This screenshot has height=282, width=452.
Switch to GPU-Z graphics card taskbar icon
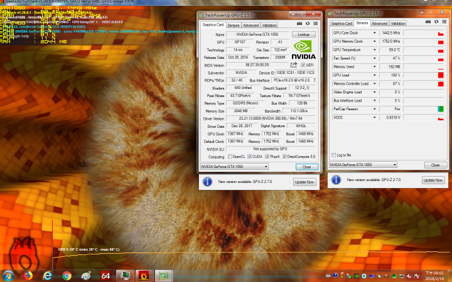[164, 276]
